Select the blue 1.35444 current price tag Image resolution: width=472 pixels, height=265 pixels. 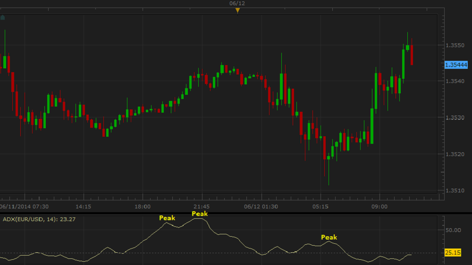pyautogui.click(x=456, y=65)
